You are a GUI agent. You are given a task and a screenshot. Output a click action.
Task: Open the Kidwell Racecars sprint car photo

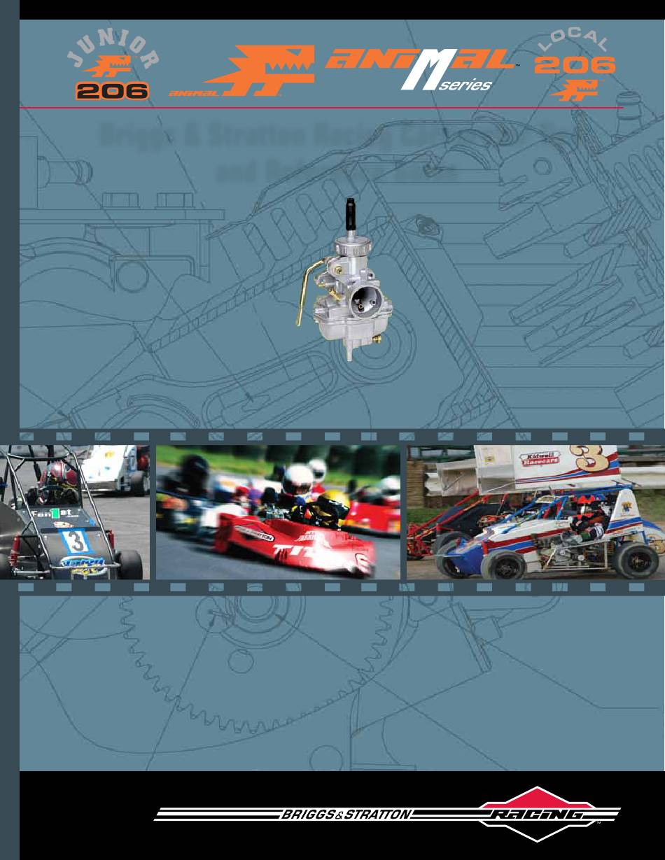click(x=535, y=512)
